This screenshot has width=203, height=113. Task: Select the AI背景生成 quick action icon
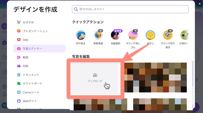click(x=184, y=35)
